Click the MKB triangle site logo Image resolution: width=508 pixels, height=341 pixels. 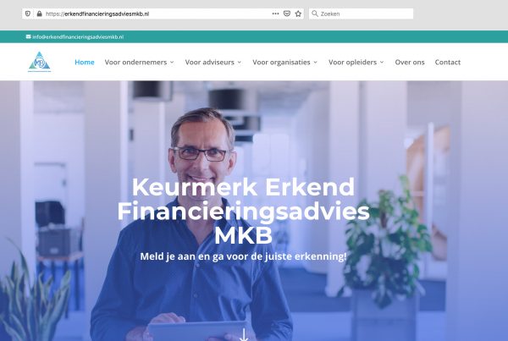pyautogui.click(x=40, y=62)
